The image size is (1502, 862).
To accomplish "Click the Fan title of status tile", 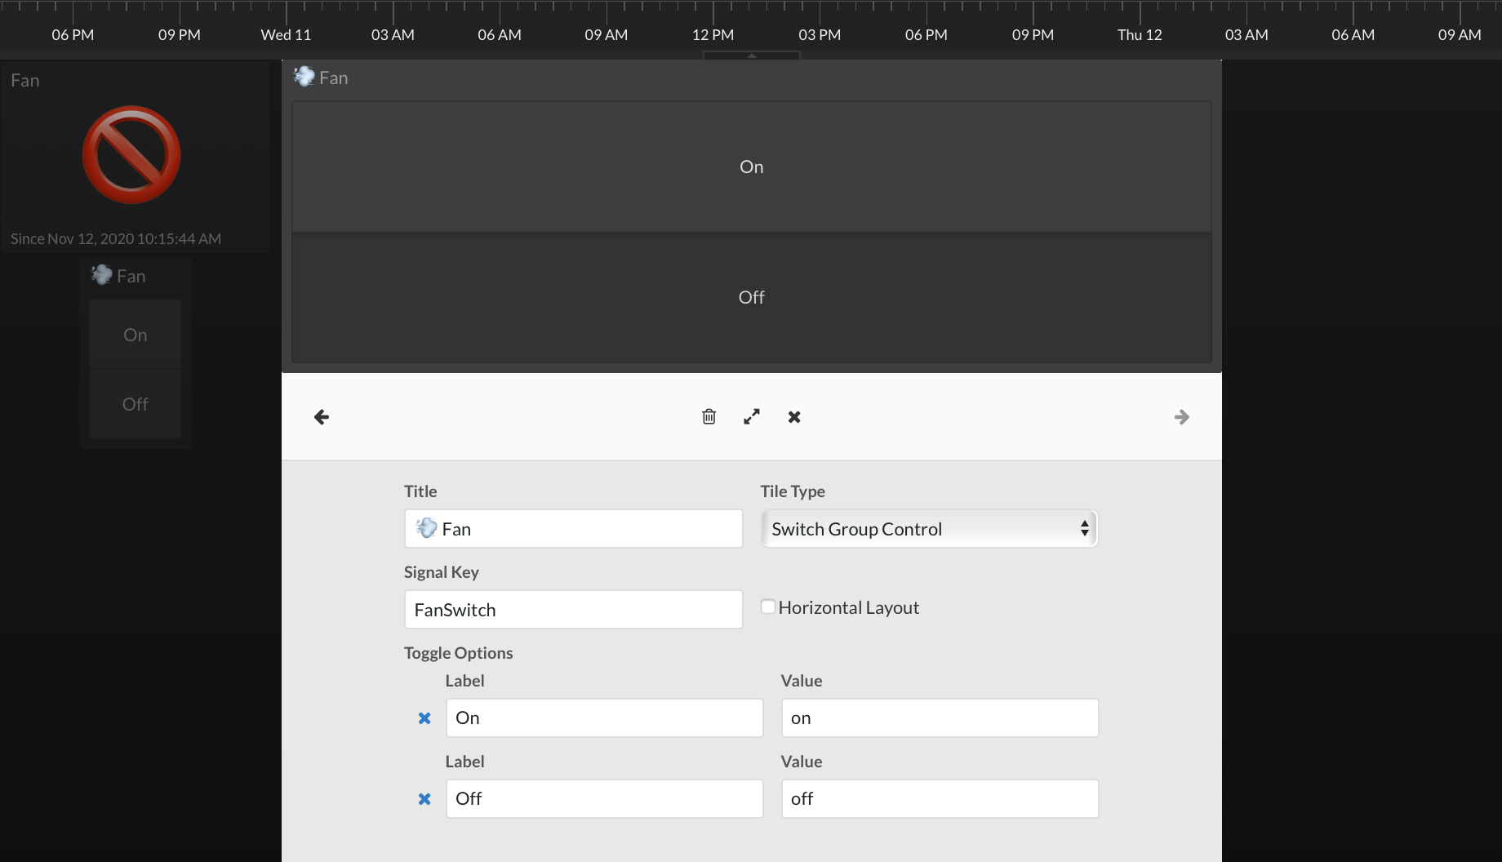I will coord(25,80).
